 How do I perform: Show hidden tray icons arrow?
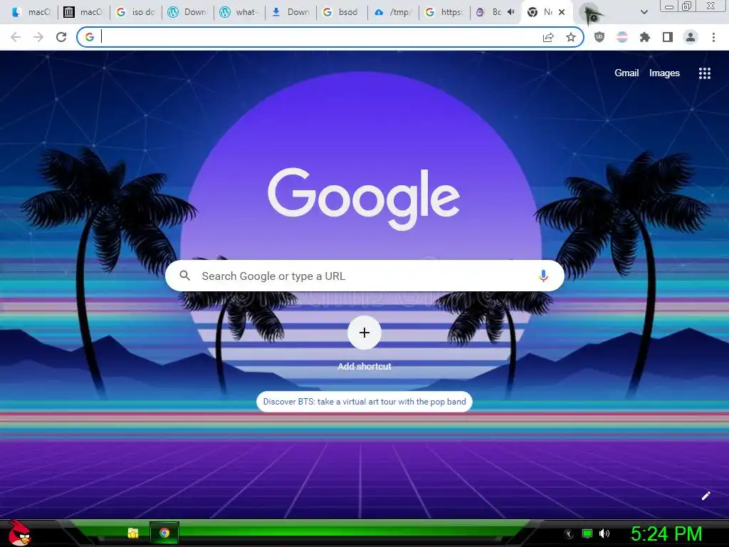pyautogui.click(x=569, y=534)
